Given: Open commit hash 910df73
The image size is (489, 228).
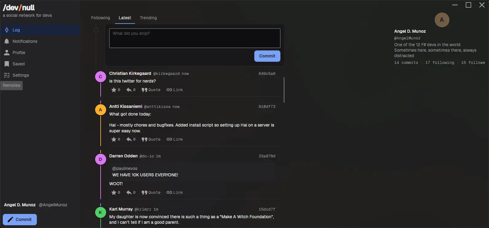Looking at the screenshot, I should (267, 107).
